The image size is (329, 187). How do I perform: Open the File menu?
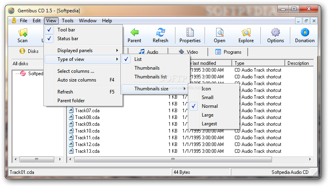click(x=24, y=21)
